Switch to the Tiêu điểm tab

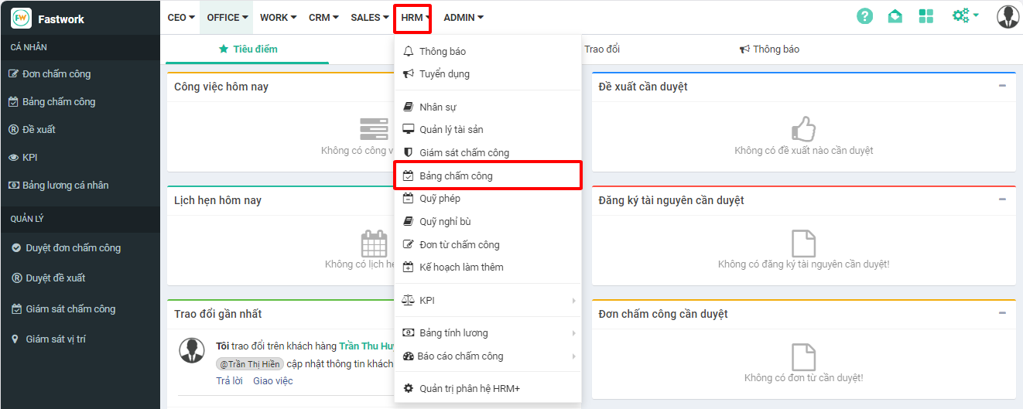(248, 49)
